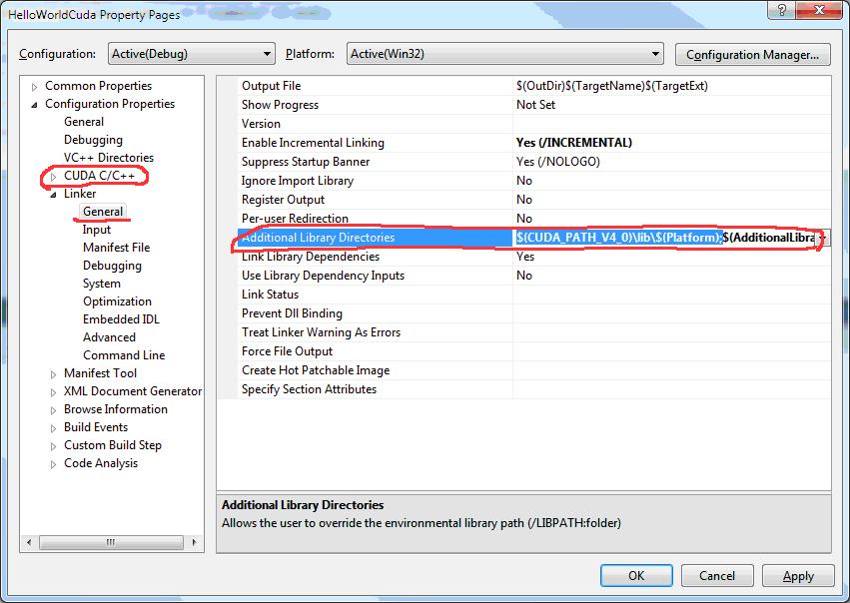Viewport: 850px width, 603px height.
Task: Click the Apply button
Action: click(x=798, y=575)
